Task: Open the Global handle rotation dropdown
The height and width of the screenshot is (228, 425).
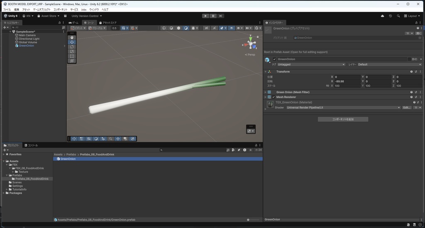Action: coord(97,28)
